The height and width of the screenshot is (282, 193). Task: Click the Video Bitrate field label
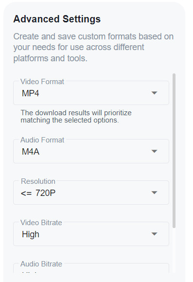pos(41,223)
